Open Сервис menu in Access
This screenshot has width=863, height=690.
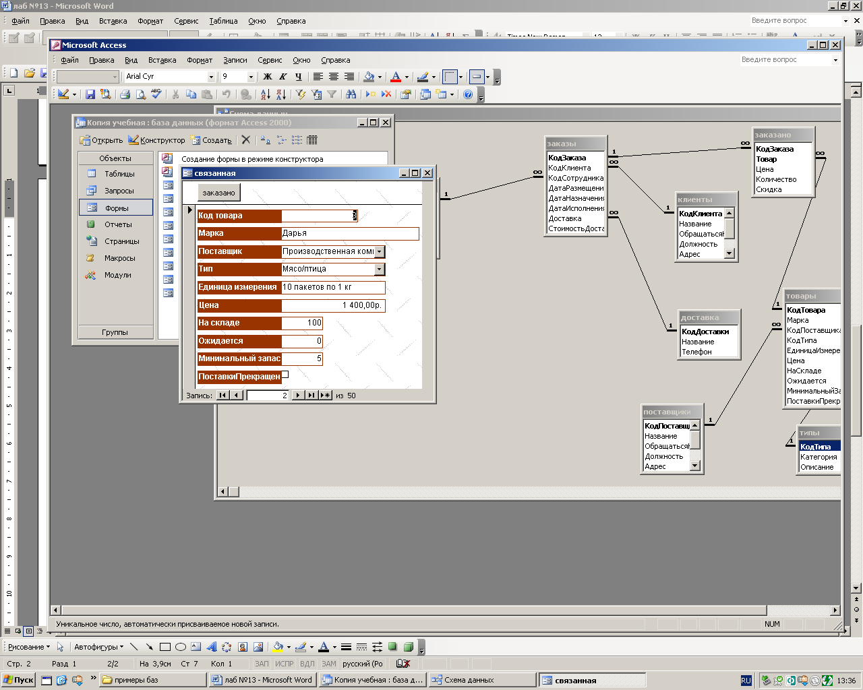[x=270, y=60]
